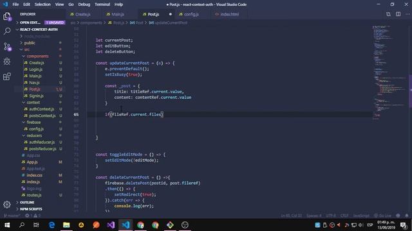412x231 pixels.
Task: Collapse the firebase folder
Action: 33,123
